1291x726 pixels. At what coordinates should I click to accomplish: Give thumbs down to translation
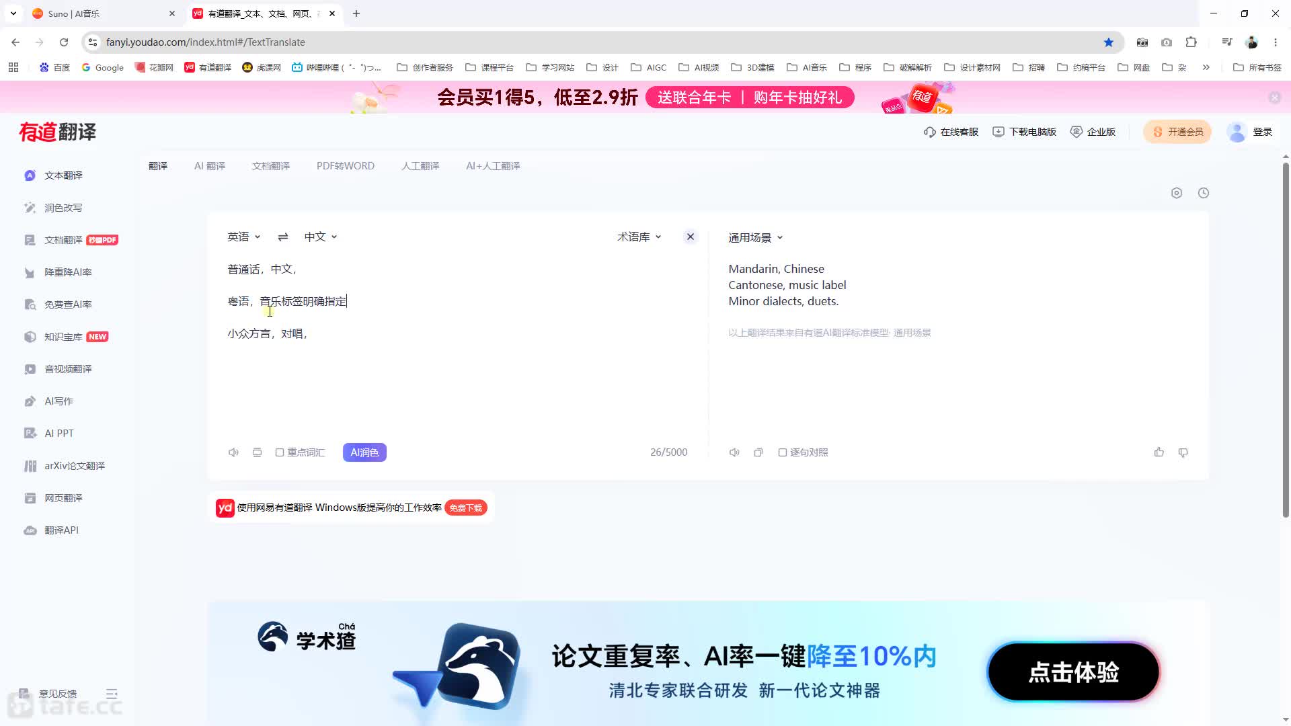point(1183,452)
